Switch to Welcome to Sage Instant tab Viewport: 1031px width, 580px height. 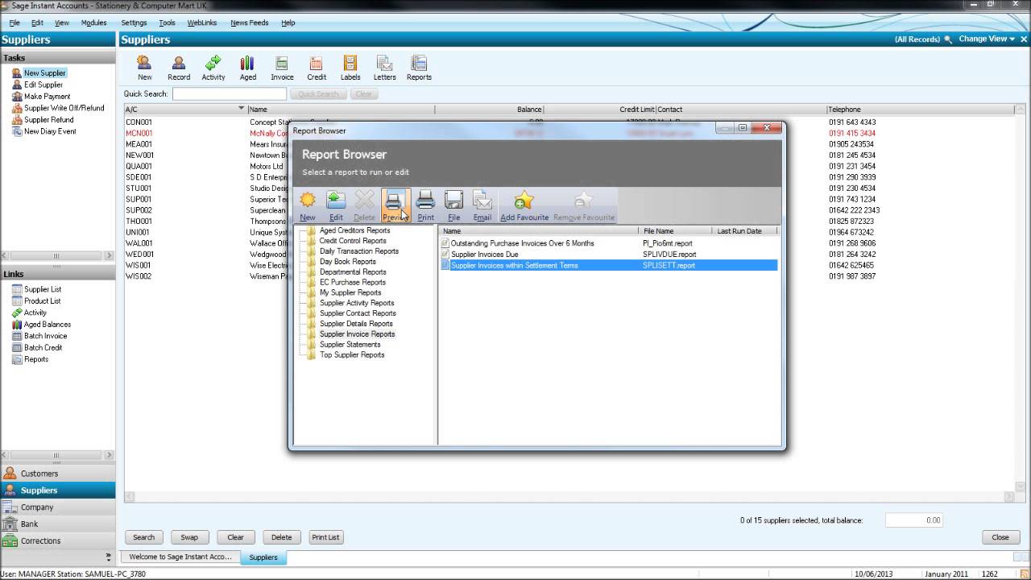180,557
